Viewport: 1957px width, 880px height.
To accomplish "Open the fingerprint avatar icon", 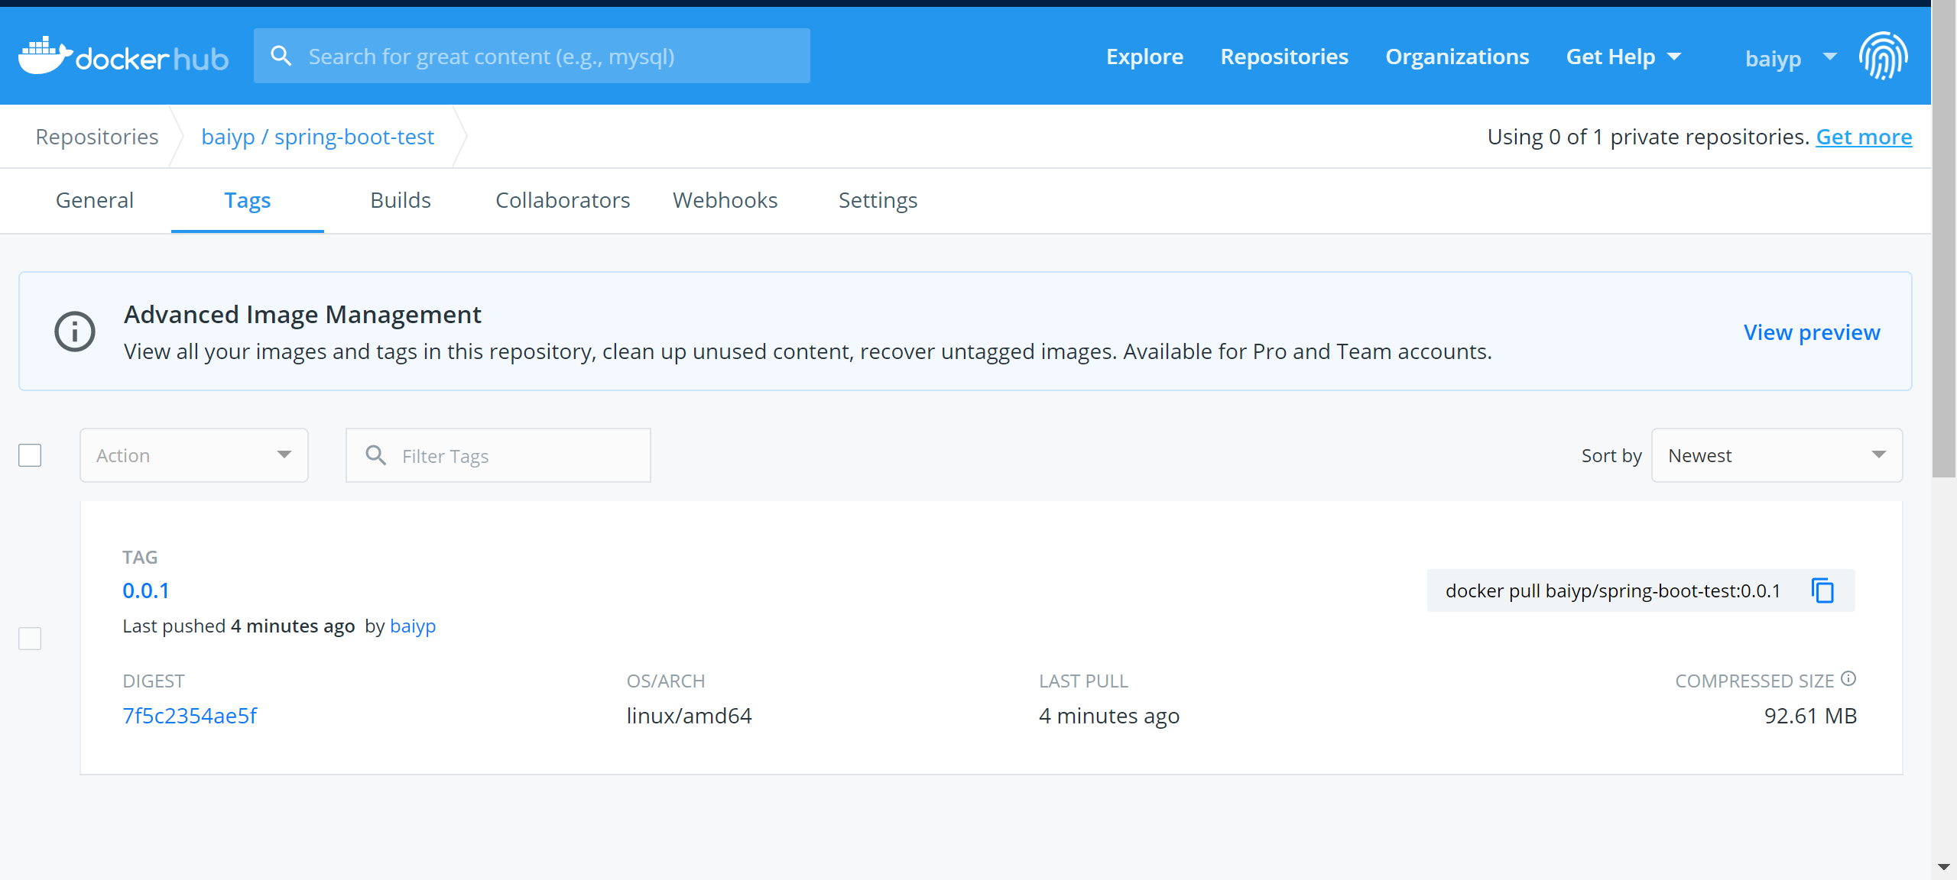I will pos(1883,56).
